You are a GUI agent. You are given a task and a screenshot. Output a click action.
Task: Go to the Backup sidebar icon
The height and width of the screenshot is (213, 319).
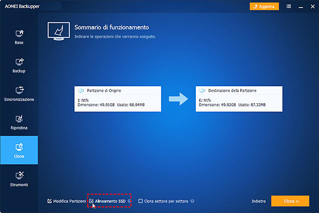19,65
